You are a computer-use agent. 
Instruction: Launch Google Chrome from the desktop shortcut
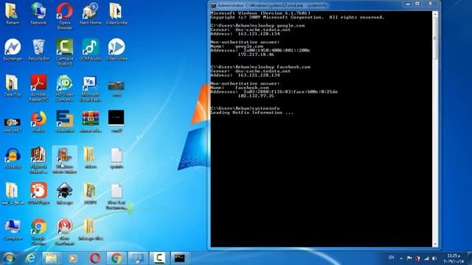pos(38,232)
